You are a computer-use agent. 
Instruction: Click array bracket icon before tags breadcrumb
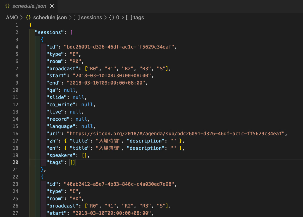click(129, 18)
